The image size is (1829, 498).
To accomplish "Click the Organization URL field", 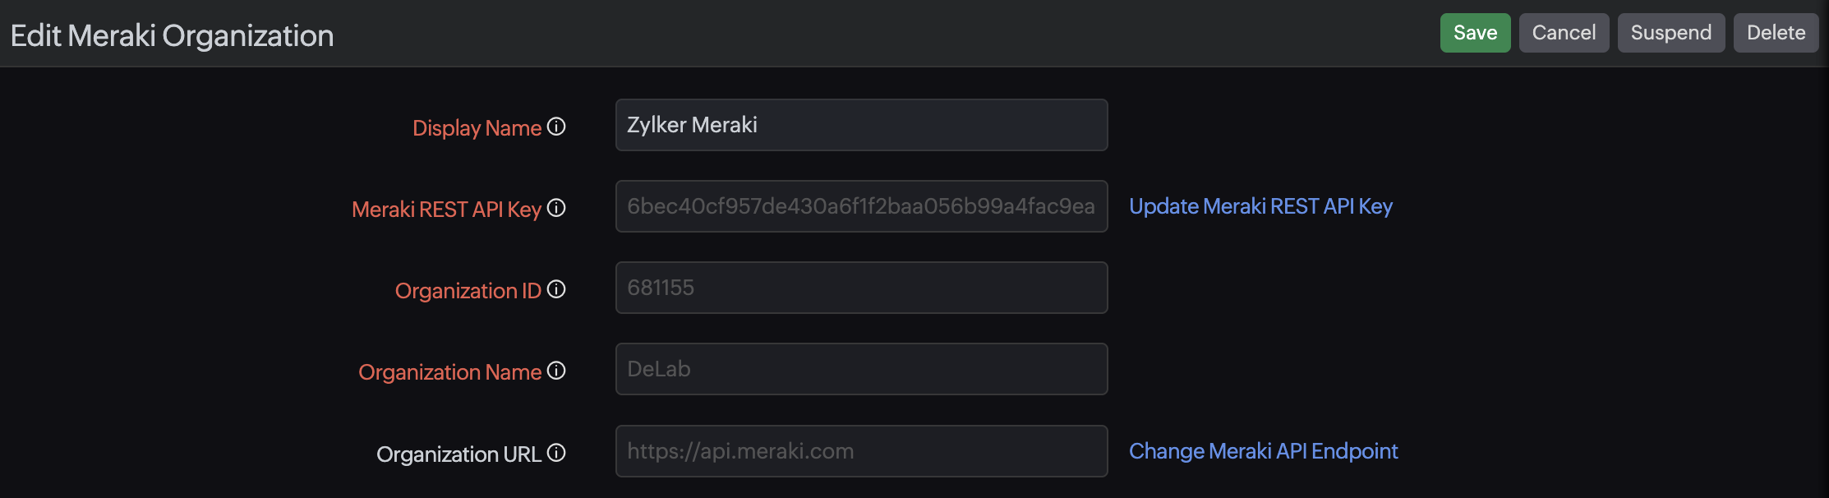I will [x=861, y=451].
